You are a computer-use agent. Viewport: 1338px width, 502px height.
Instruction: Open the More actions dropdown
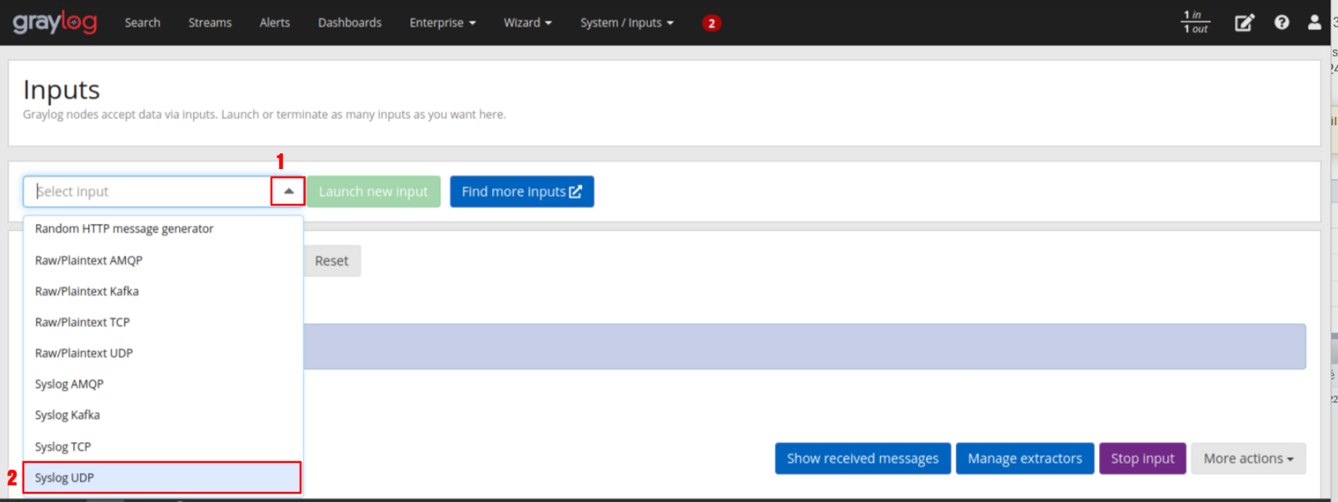[x=1247, y=459]
